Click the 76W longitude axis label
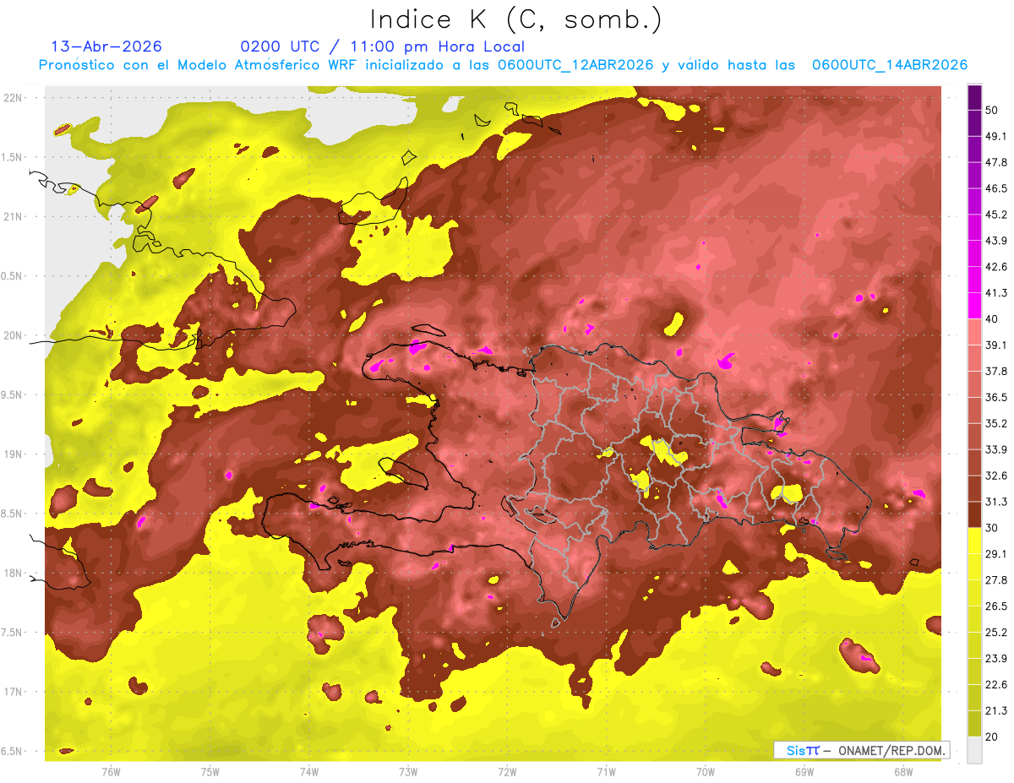This screenshot has width=1014, height=783. point(111,771)
